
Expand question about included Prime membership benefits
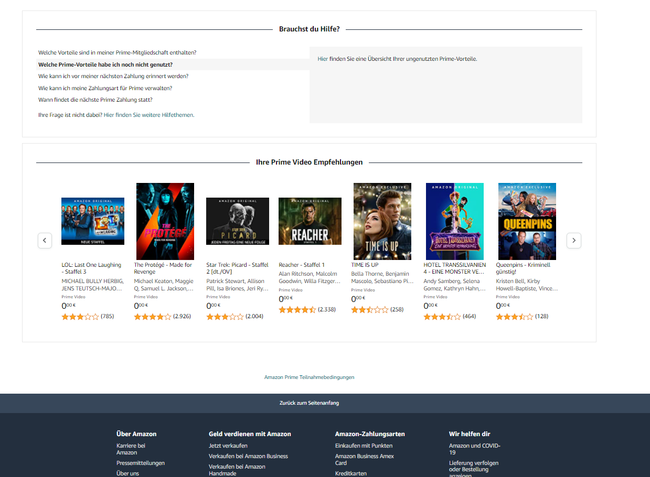coord(118,53)
